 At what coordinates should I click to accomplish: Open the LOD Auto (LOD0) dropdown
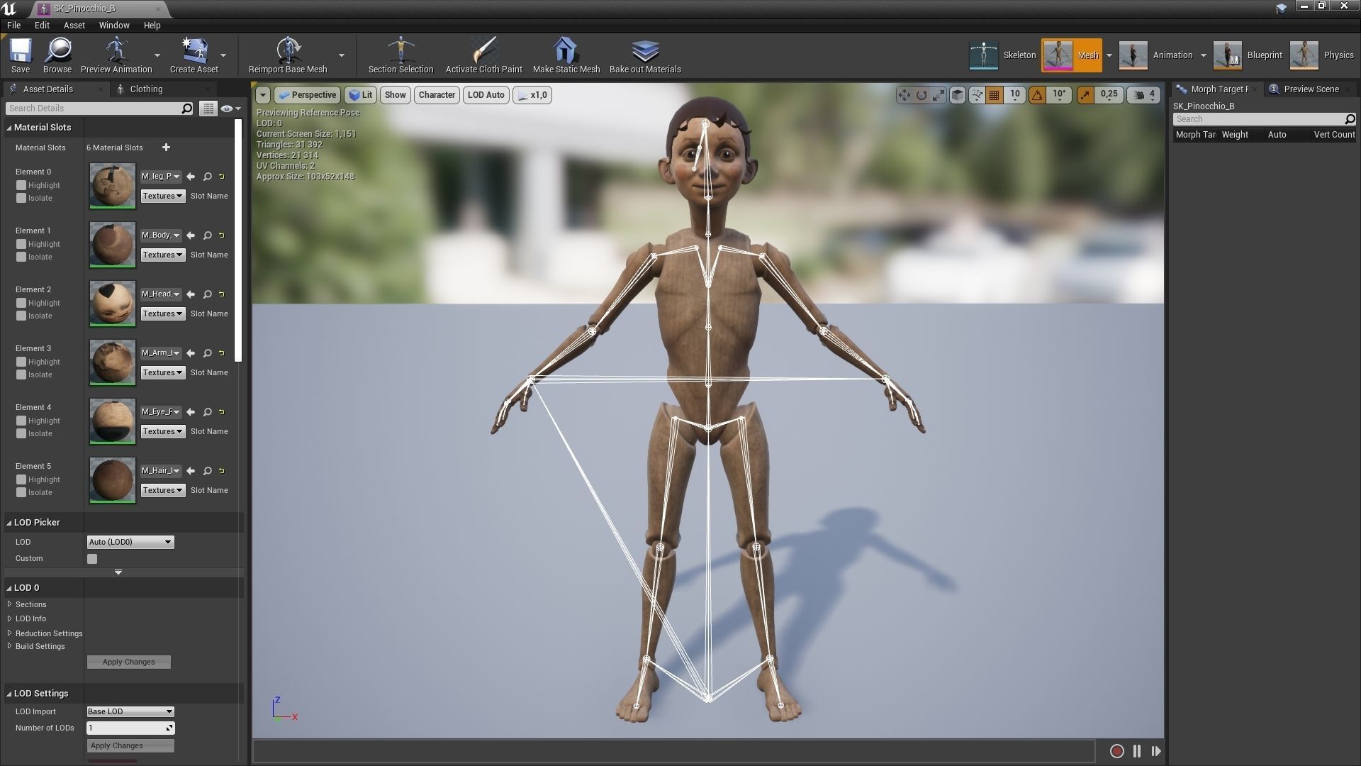130,542
